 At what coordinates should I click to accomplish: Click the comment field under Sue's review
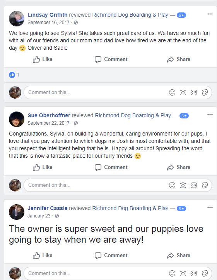point(96,185)
